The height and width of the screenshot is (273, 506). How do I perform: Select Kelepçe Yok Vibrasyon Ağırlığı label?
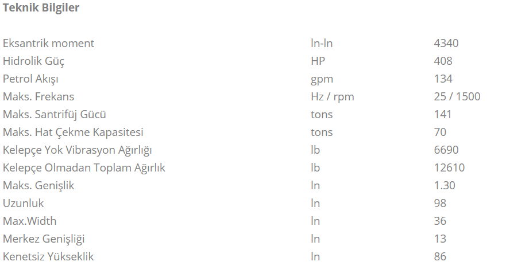pos(77,150)
